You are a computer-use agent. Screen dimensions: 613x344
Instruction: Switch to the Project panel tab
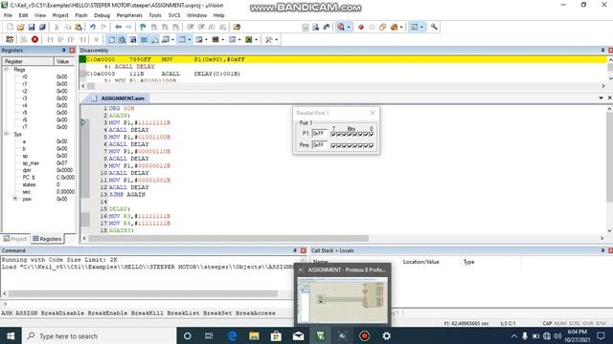pos(15,239)
